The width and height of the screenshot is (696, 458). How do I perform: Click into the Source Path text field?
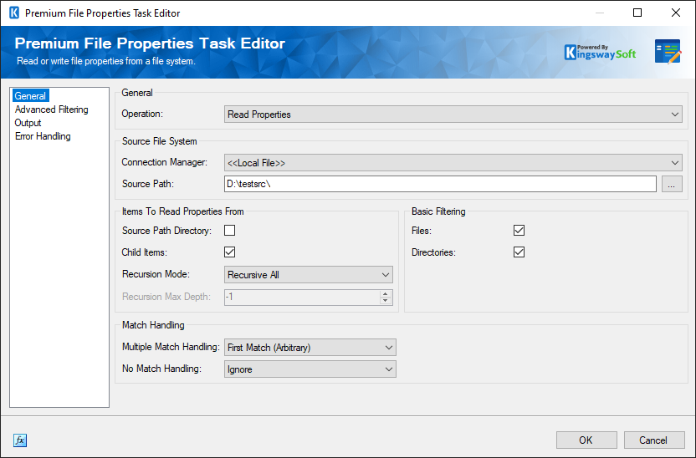(x=439, y=185)
